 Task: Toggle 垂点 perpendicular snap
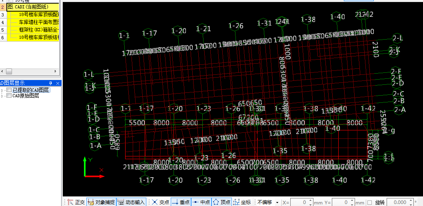181,202
